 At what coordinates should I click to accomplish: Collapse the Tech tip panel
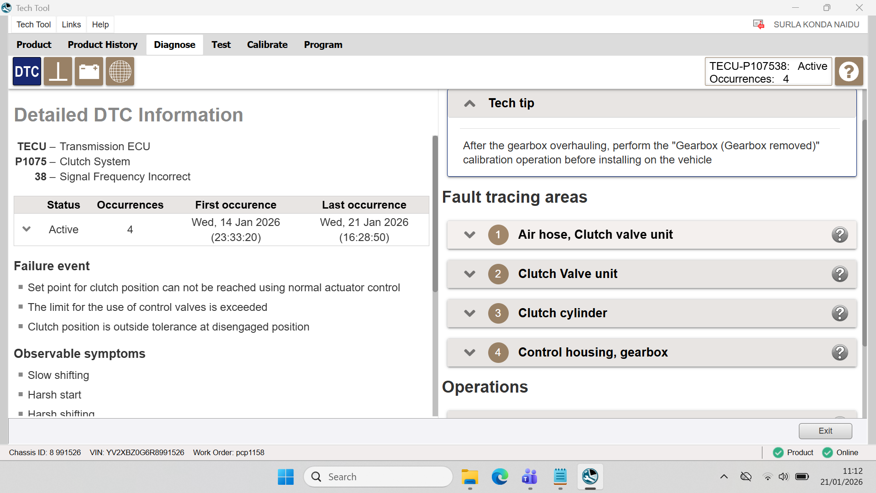coord(469,104)
